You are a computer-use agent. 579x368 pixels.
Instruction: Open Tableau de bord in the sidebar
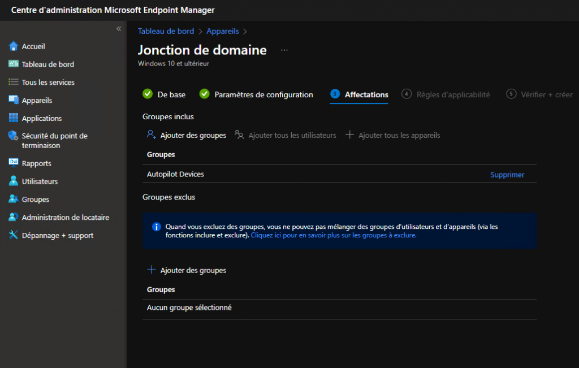(x=48, y=64)
